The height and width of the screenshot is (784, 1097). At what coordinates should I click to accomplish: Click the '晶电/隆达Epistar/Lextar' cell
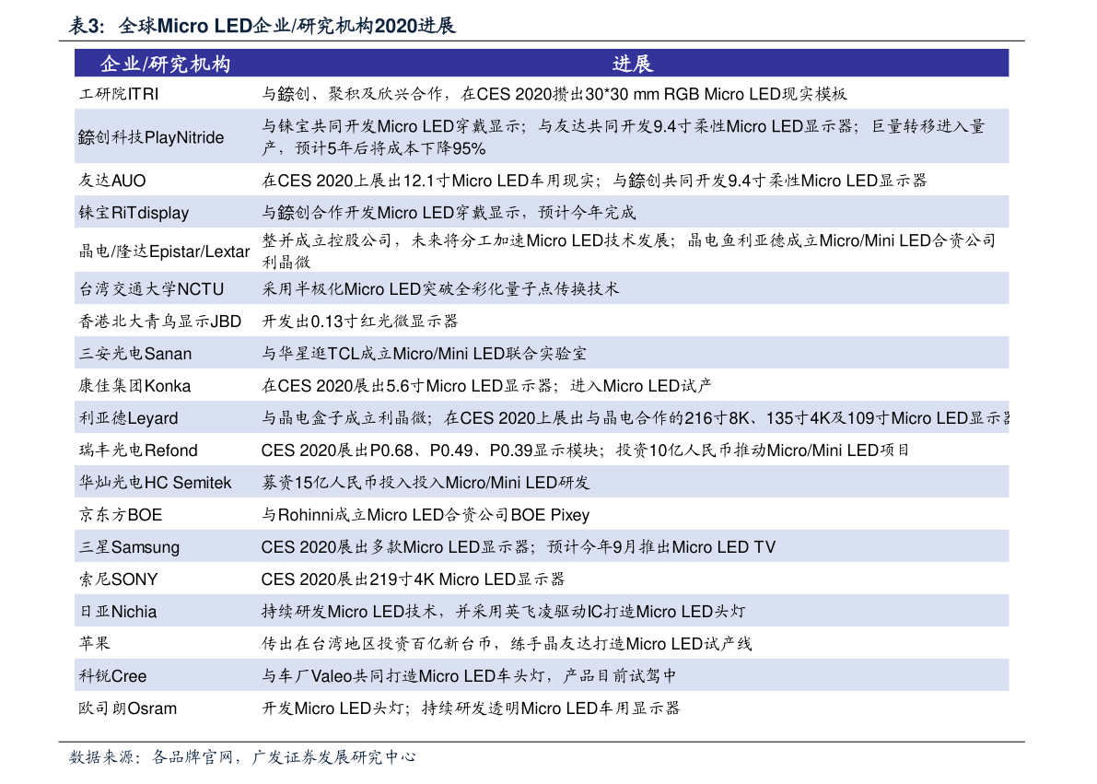(x=164, y=252)
